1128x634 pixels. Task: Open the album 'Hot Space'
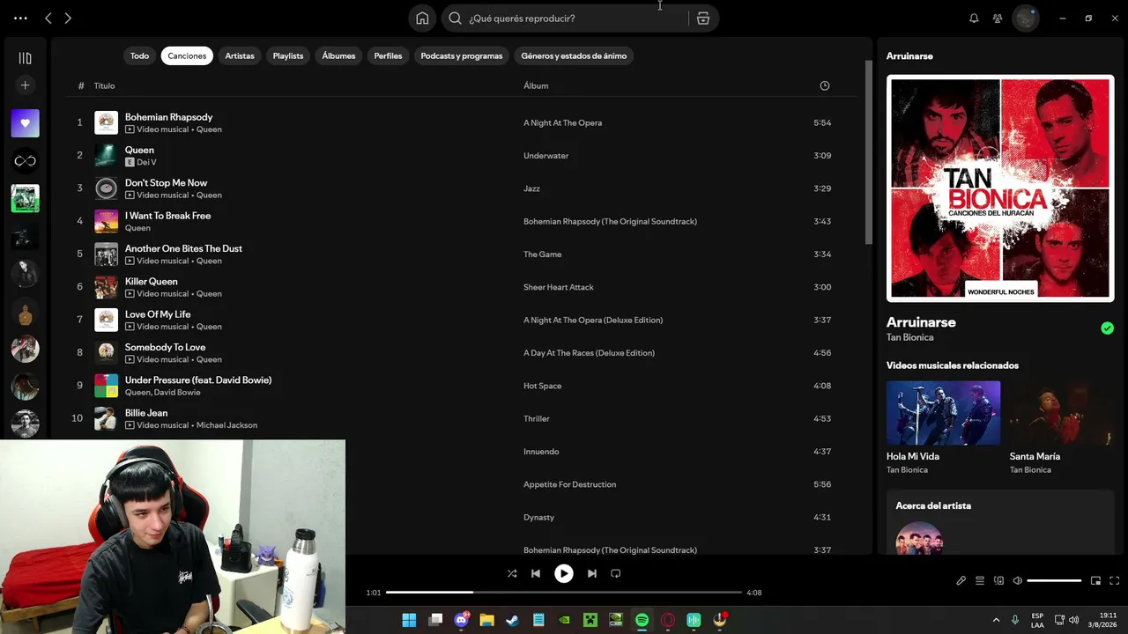(x=542, y=386)
